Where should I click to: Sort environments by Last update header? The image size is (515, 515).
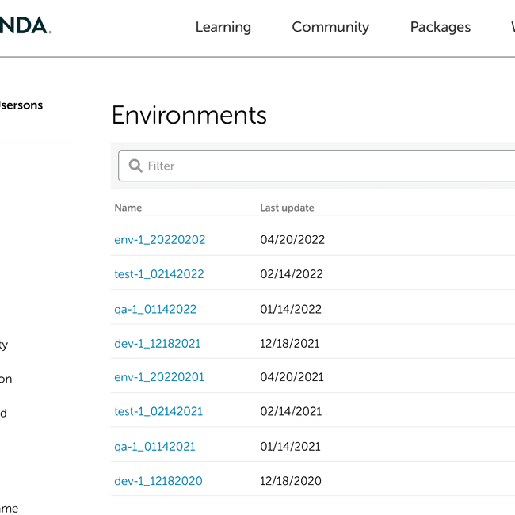[287, 208]
